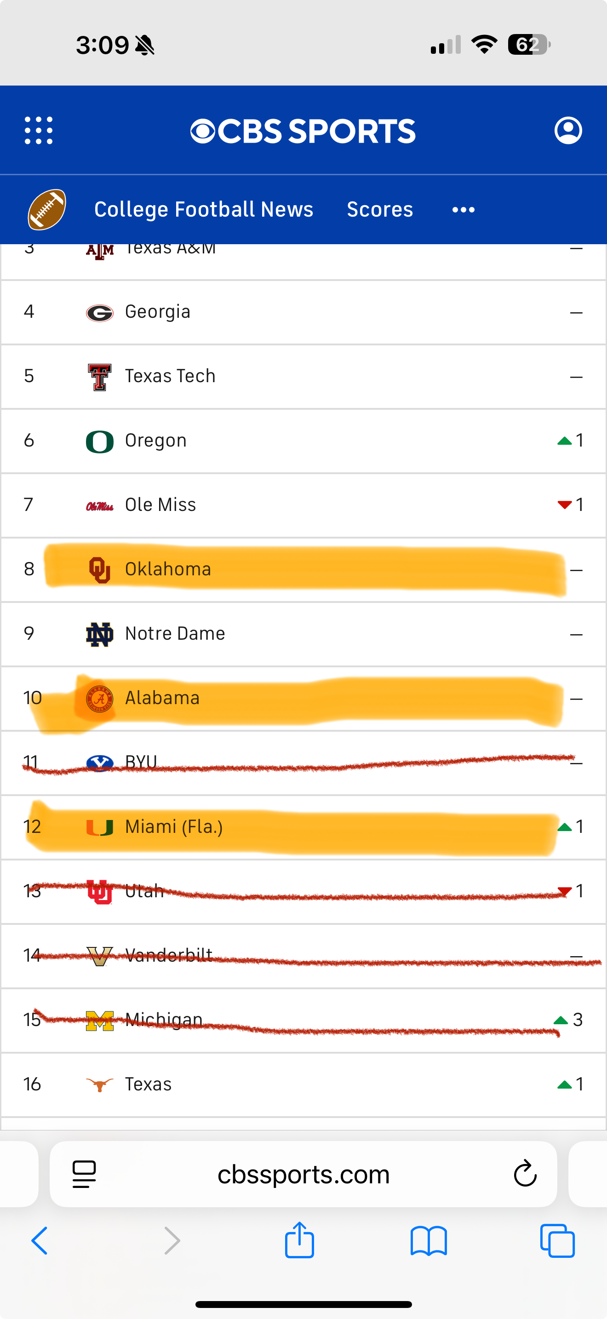607x1319 pixels.
Task: Open the College Football News section
Action: coord(204,209)
